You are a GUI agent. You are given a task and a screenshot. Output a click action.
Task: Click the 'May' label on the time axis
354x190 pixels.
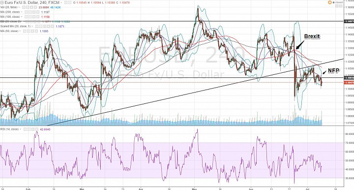(x=194, y=189)
